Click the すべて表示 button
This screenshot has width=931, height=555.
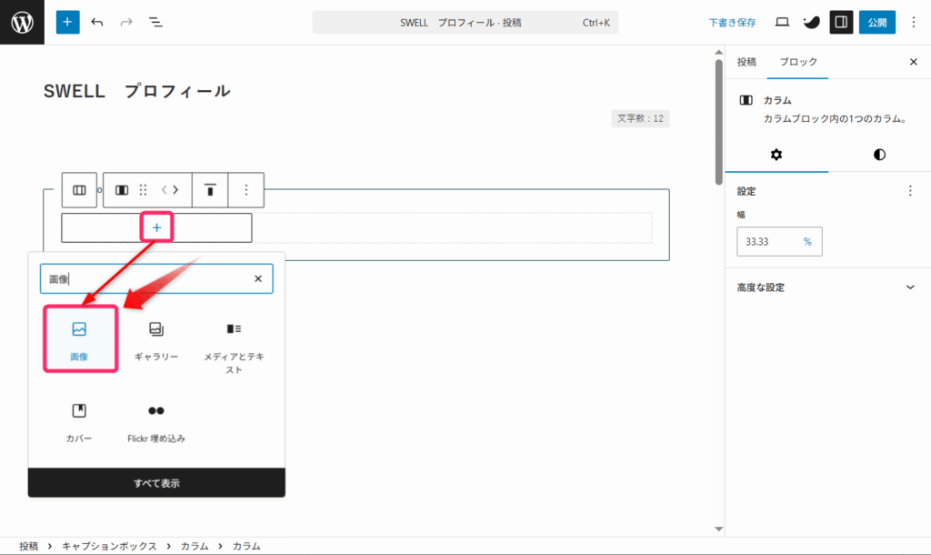coord(156,483)
